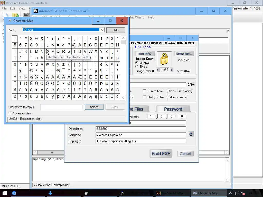Click the Company field

point(140,135)
